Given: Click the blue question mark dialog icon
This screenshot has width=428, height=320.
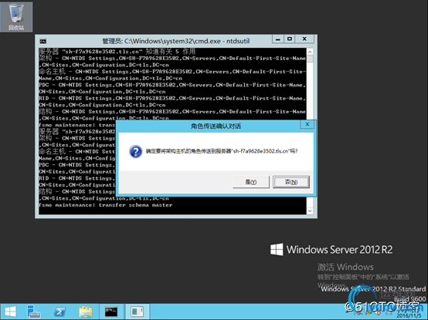Looking at the screenshot, I should point(136,152).
